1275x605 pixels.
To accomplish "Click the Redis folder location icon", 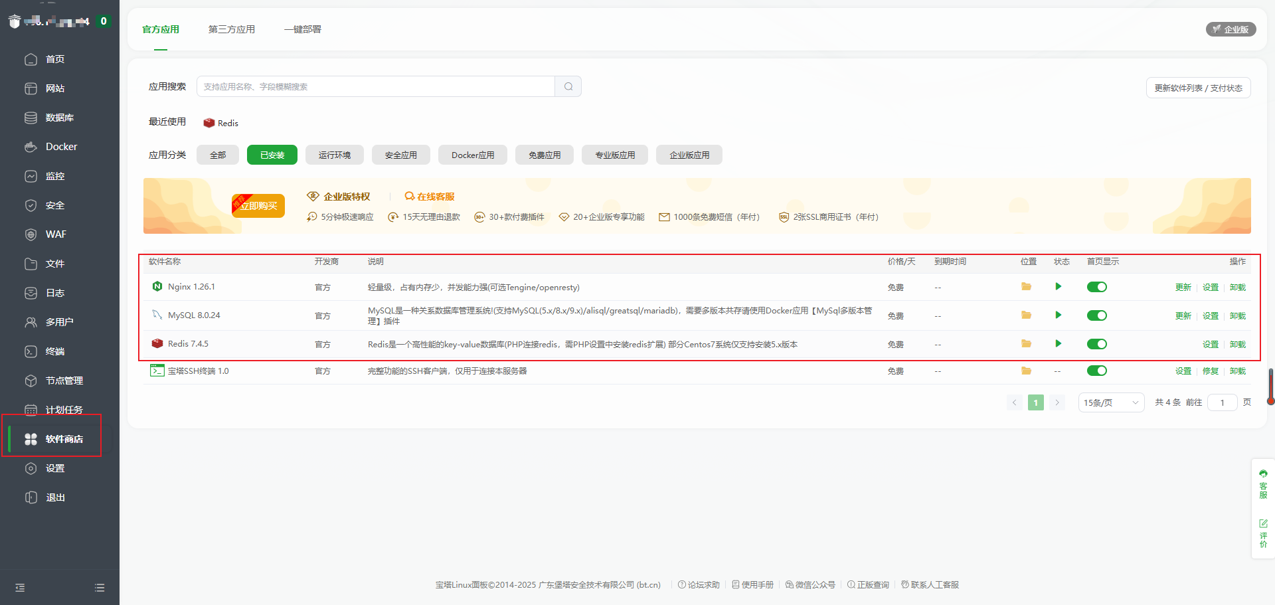I will click(x=1026, y=344).
